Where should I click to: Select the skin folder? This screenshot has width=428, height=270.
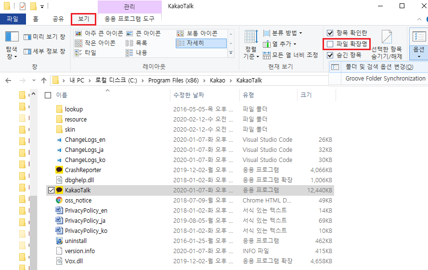tap(70, 130)
